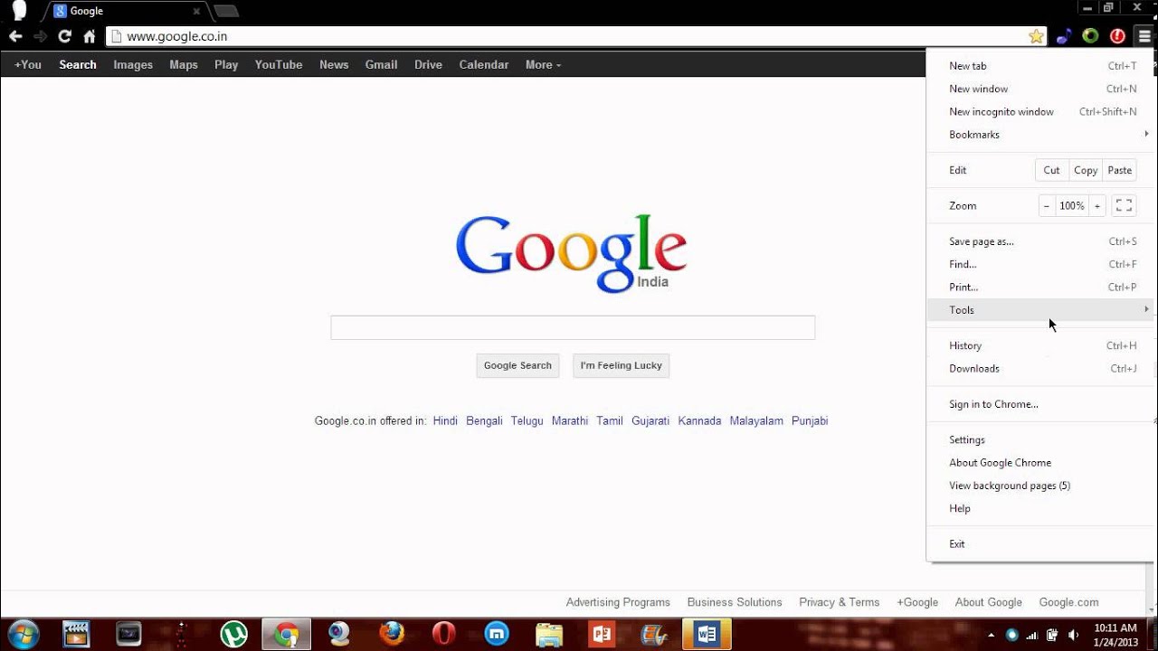
Task: Toggle full screen mode in Zoom row
Action: (1124, 206)
